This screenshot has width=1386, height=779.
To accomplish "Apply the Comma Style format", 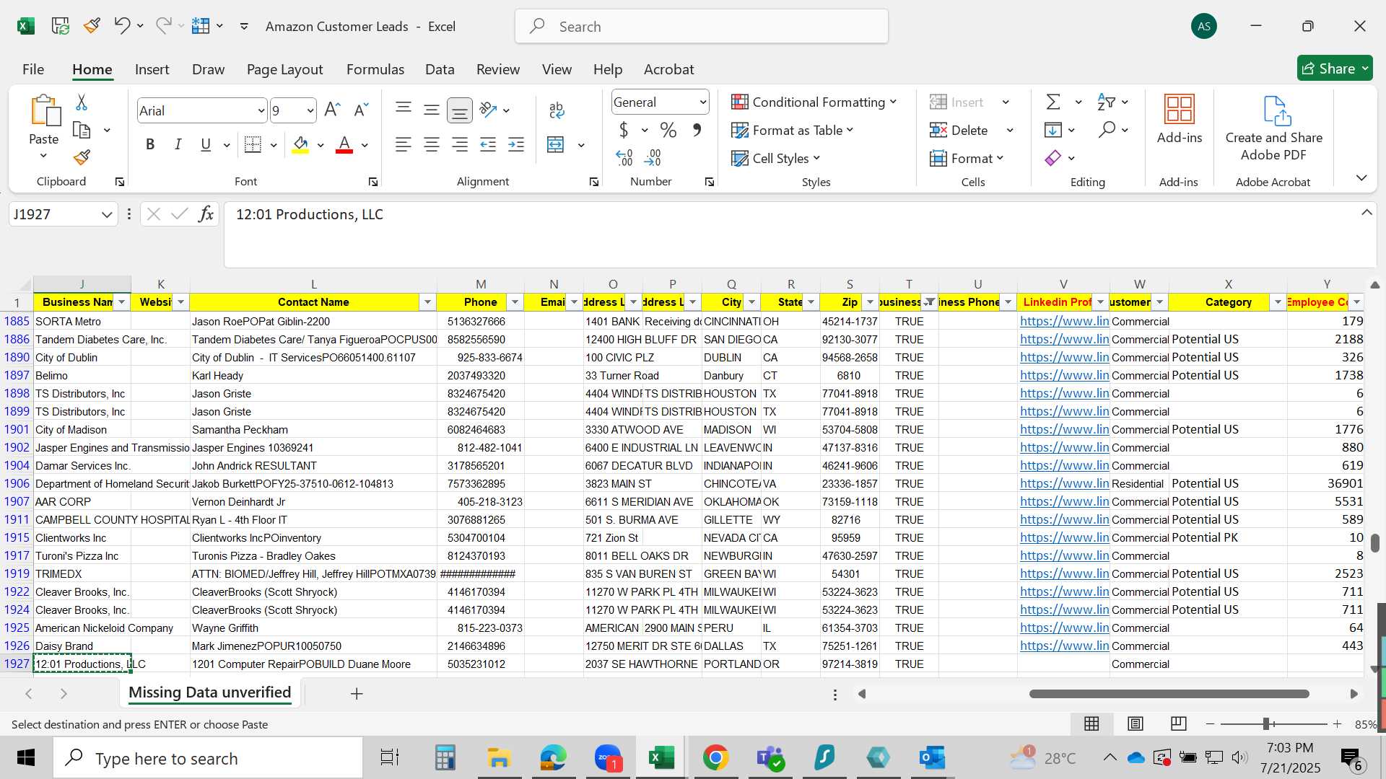I will (697, 130).
